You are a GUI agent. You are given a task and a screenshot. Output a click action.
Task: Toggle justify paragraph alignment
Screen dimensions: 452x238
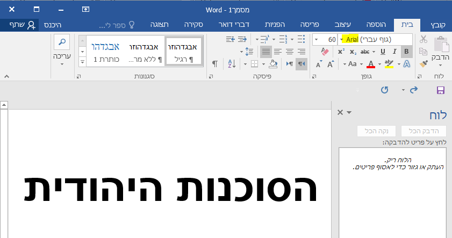pyautogui.click(x=266, y=52)
